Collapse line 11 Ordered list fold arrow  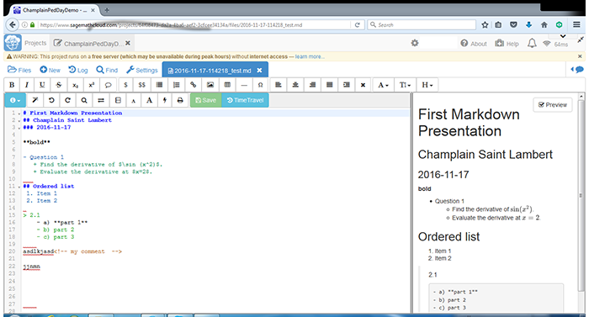click(19, 187)
